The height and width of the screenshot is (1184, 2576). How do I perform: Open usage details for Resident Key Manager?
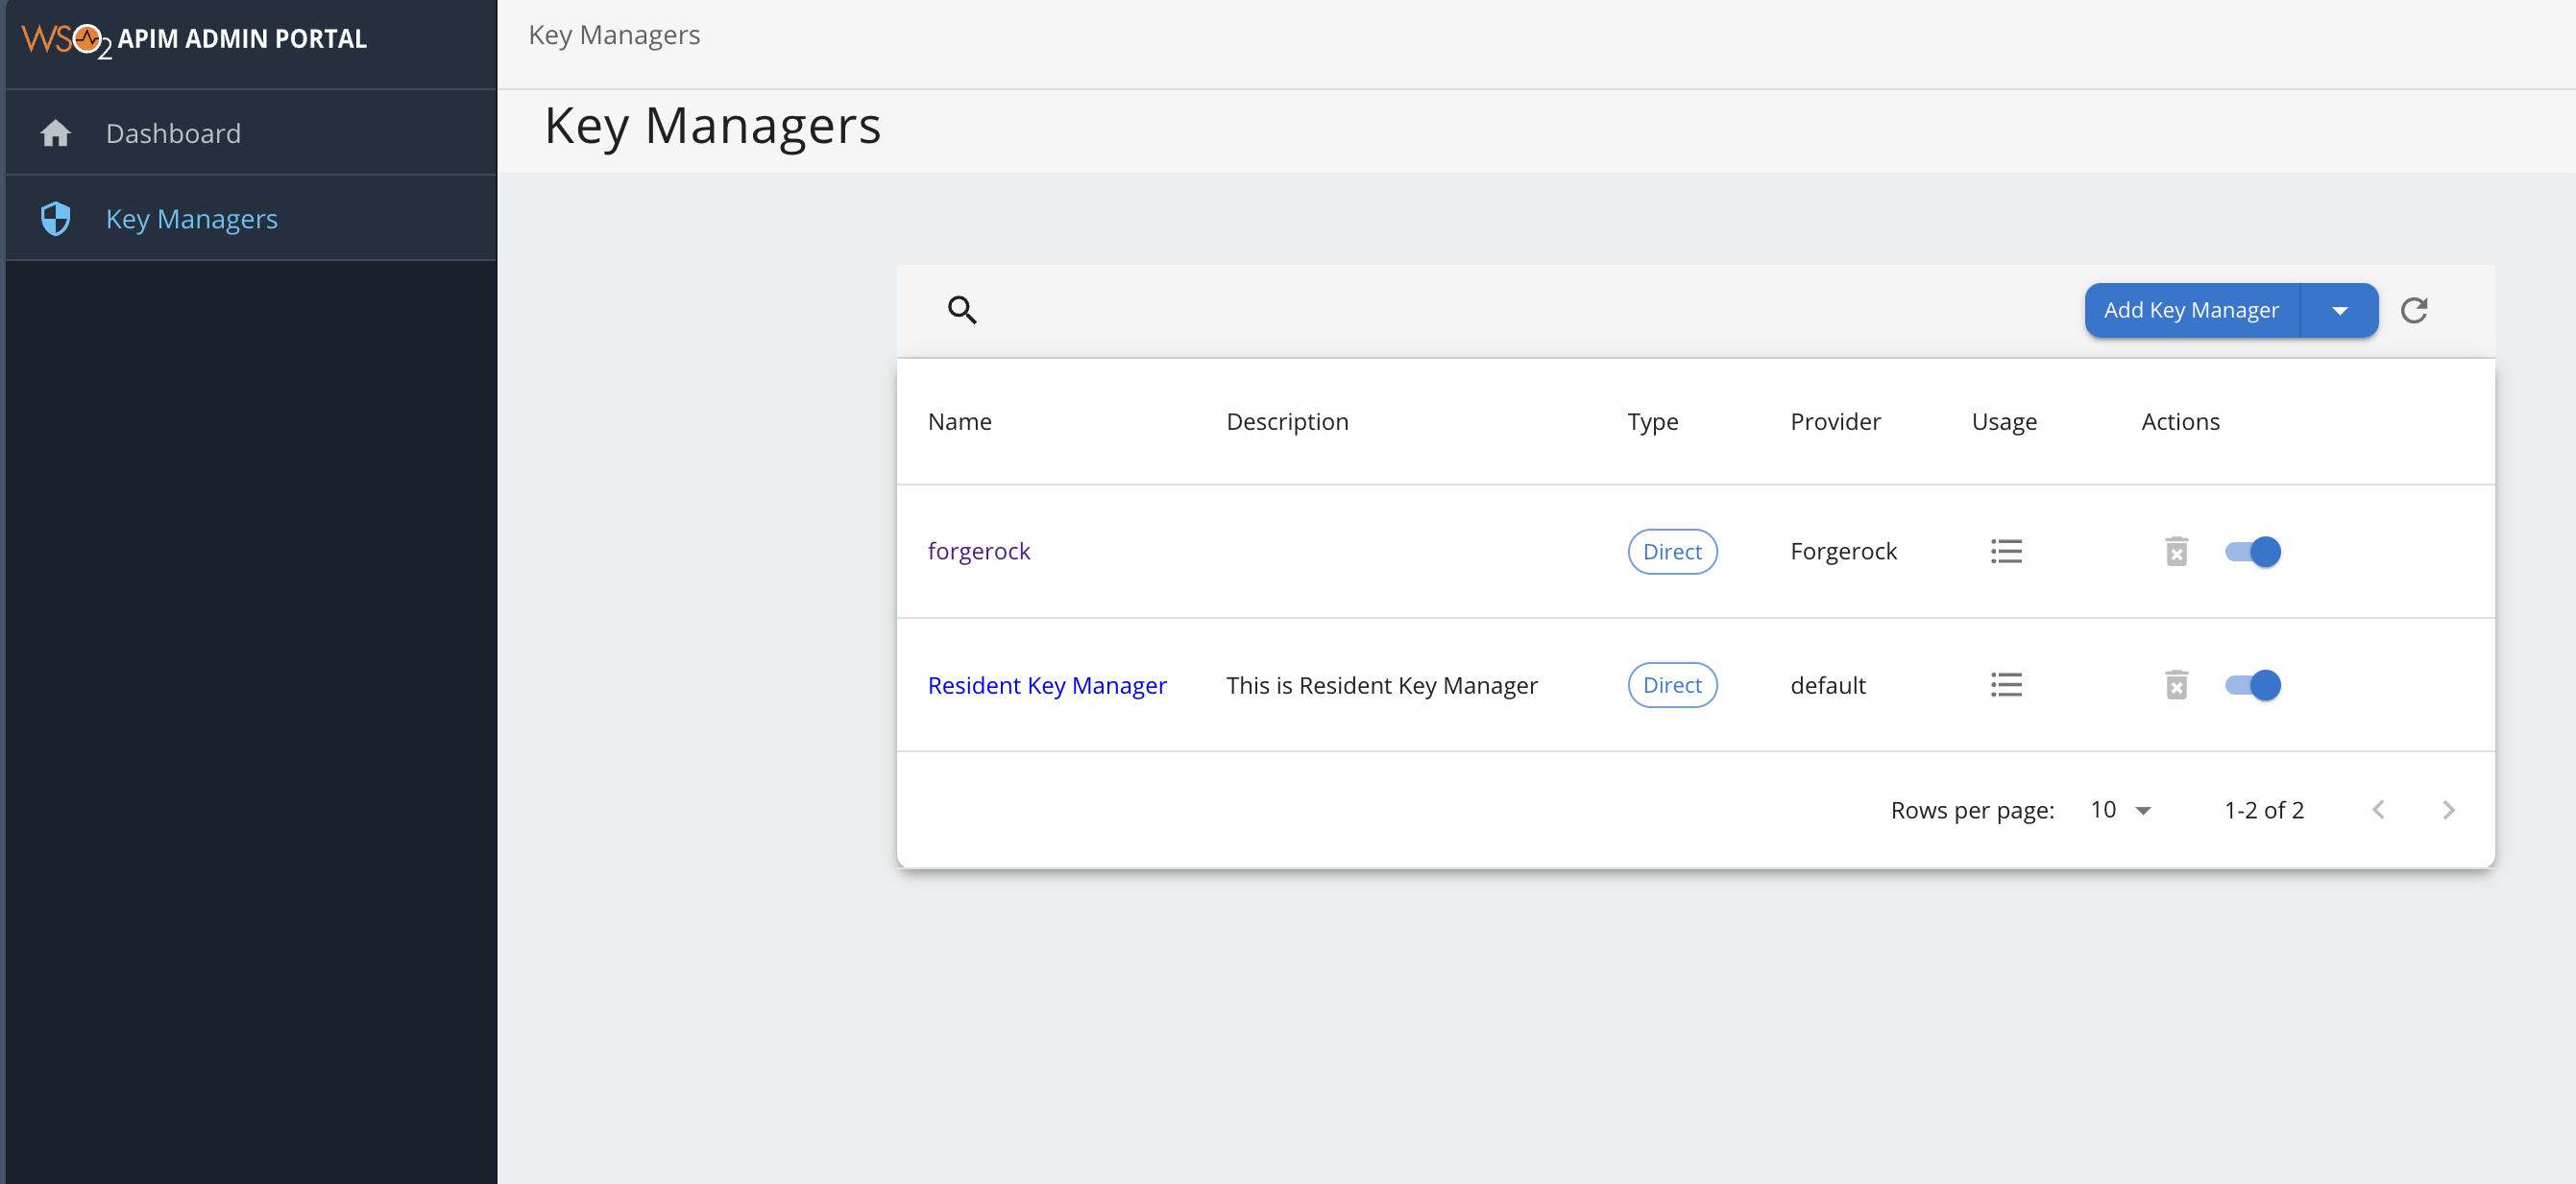click(x=2005, y=684)
